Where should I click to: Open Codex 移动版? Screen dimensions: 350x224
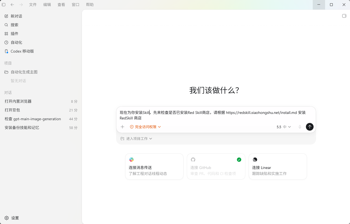(41, 51)
